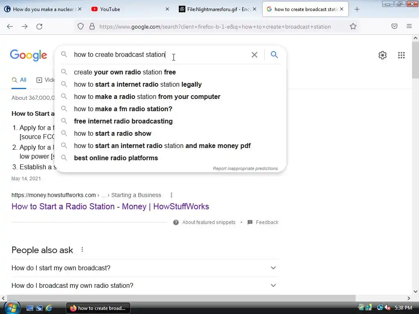Submit search with blue magnifier button
Viewport: 419px width, 314px height.
tap(274, 54)
